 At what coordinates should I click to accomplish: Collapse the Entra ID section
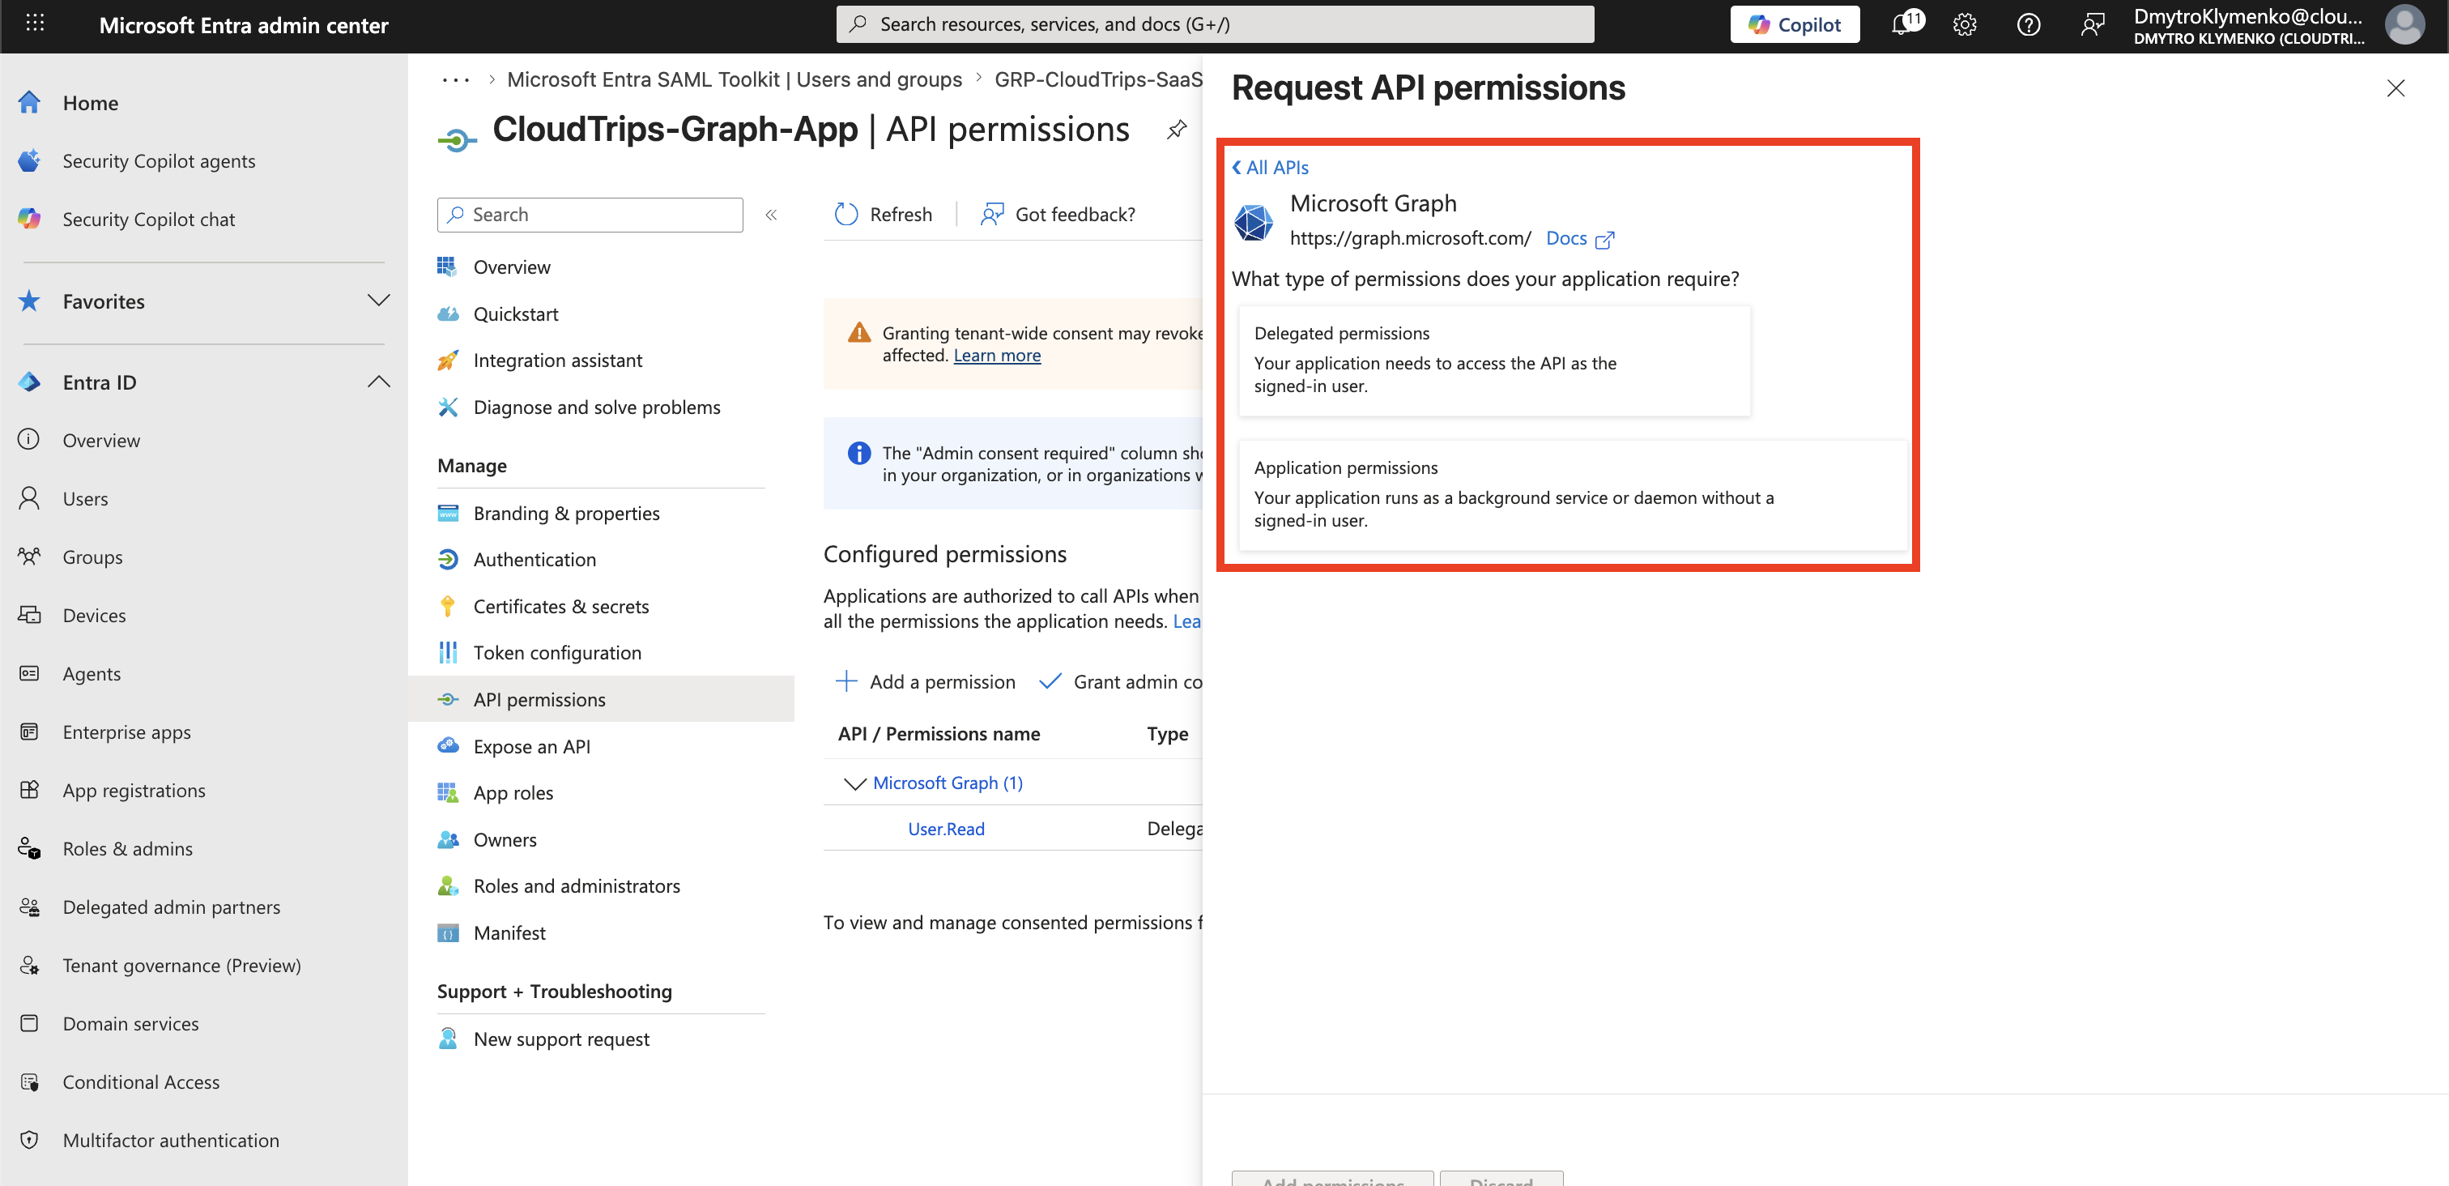pos(378,382)
